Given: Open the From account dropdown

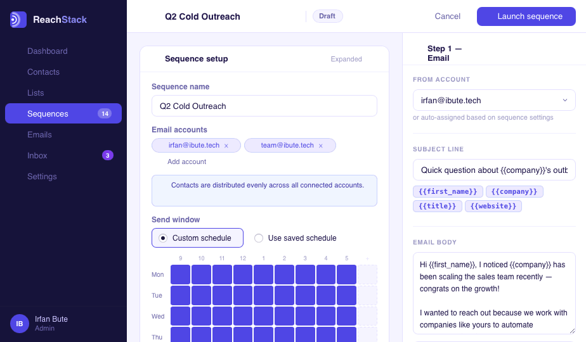Looking at the screenshot, I should click(x=494, y=100).
